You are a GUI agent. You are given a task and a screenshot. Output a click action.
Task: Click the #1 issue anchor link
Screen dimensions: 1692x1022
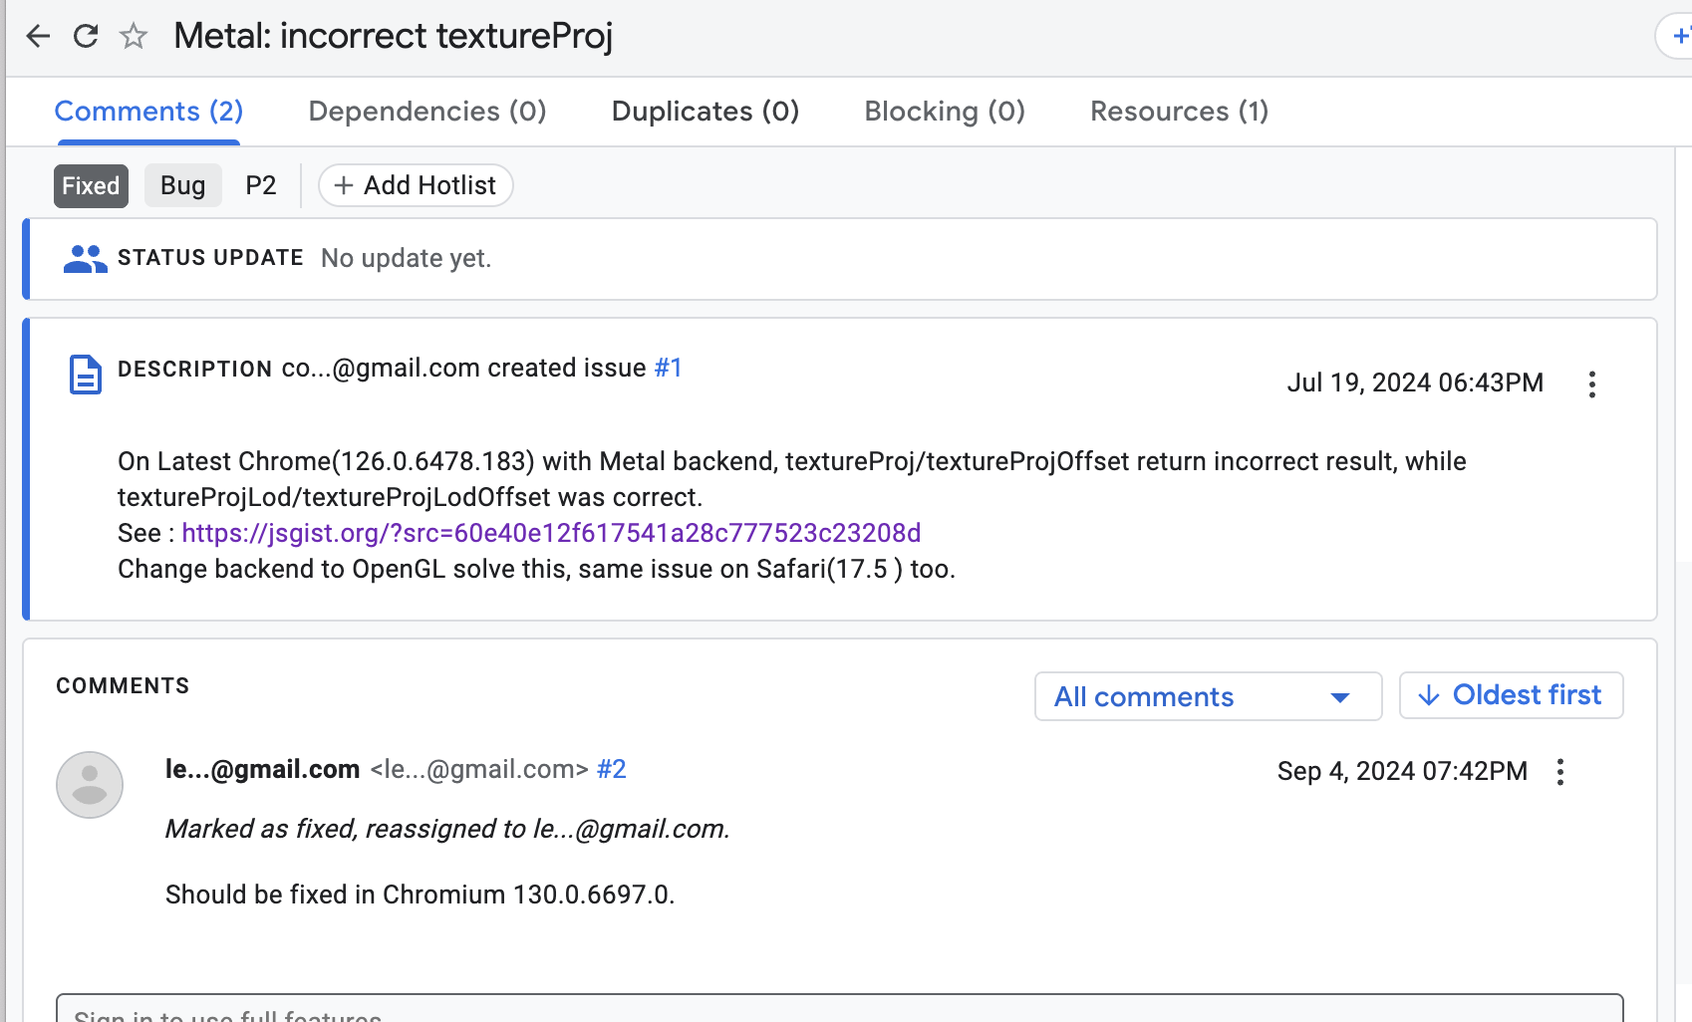point(668,369)
